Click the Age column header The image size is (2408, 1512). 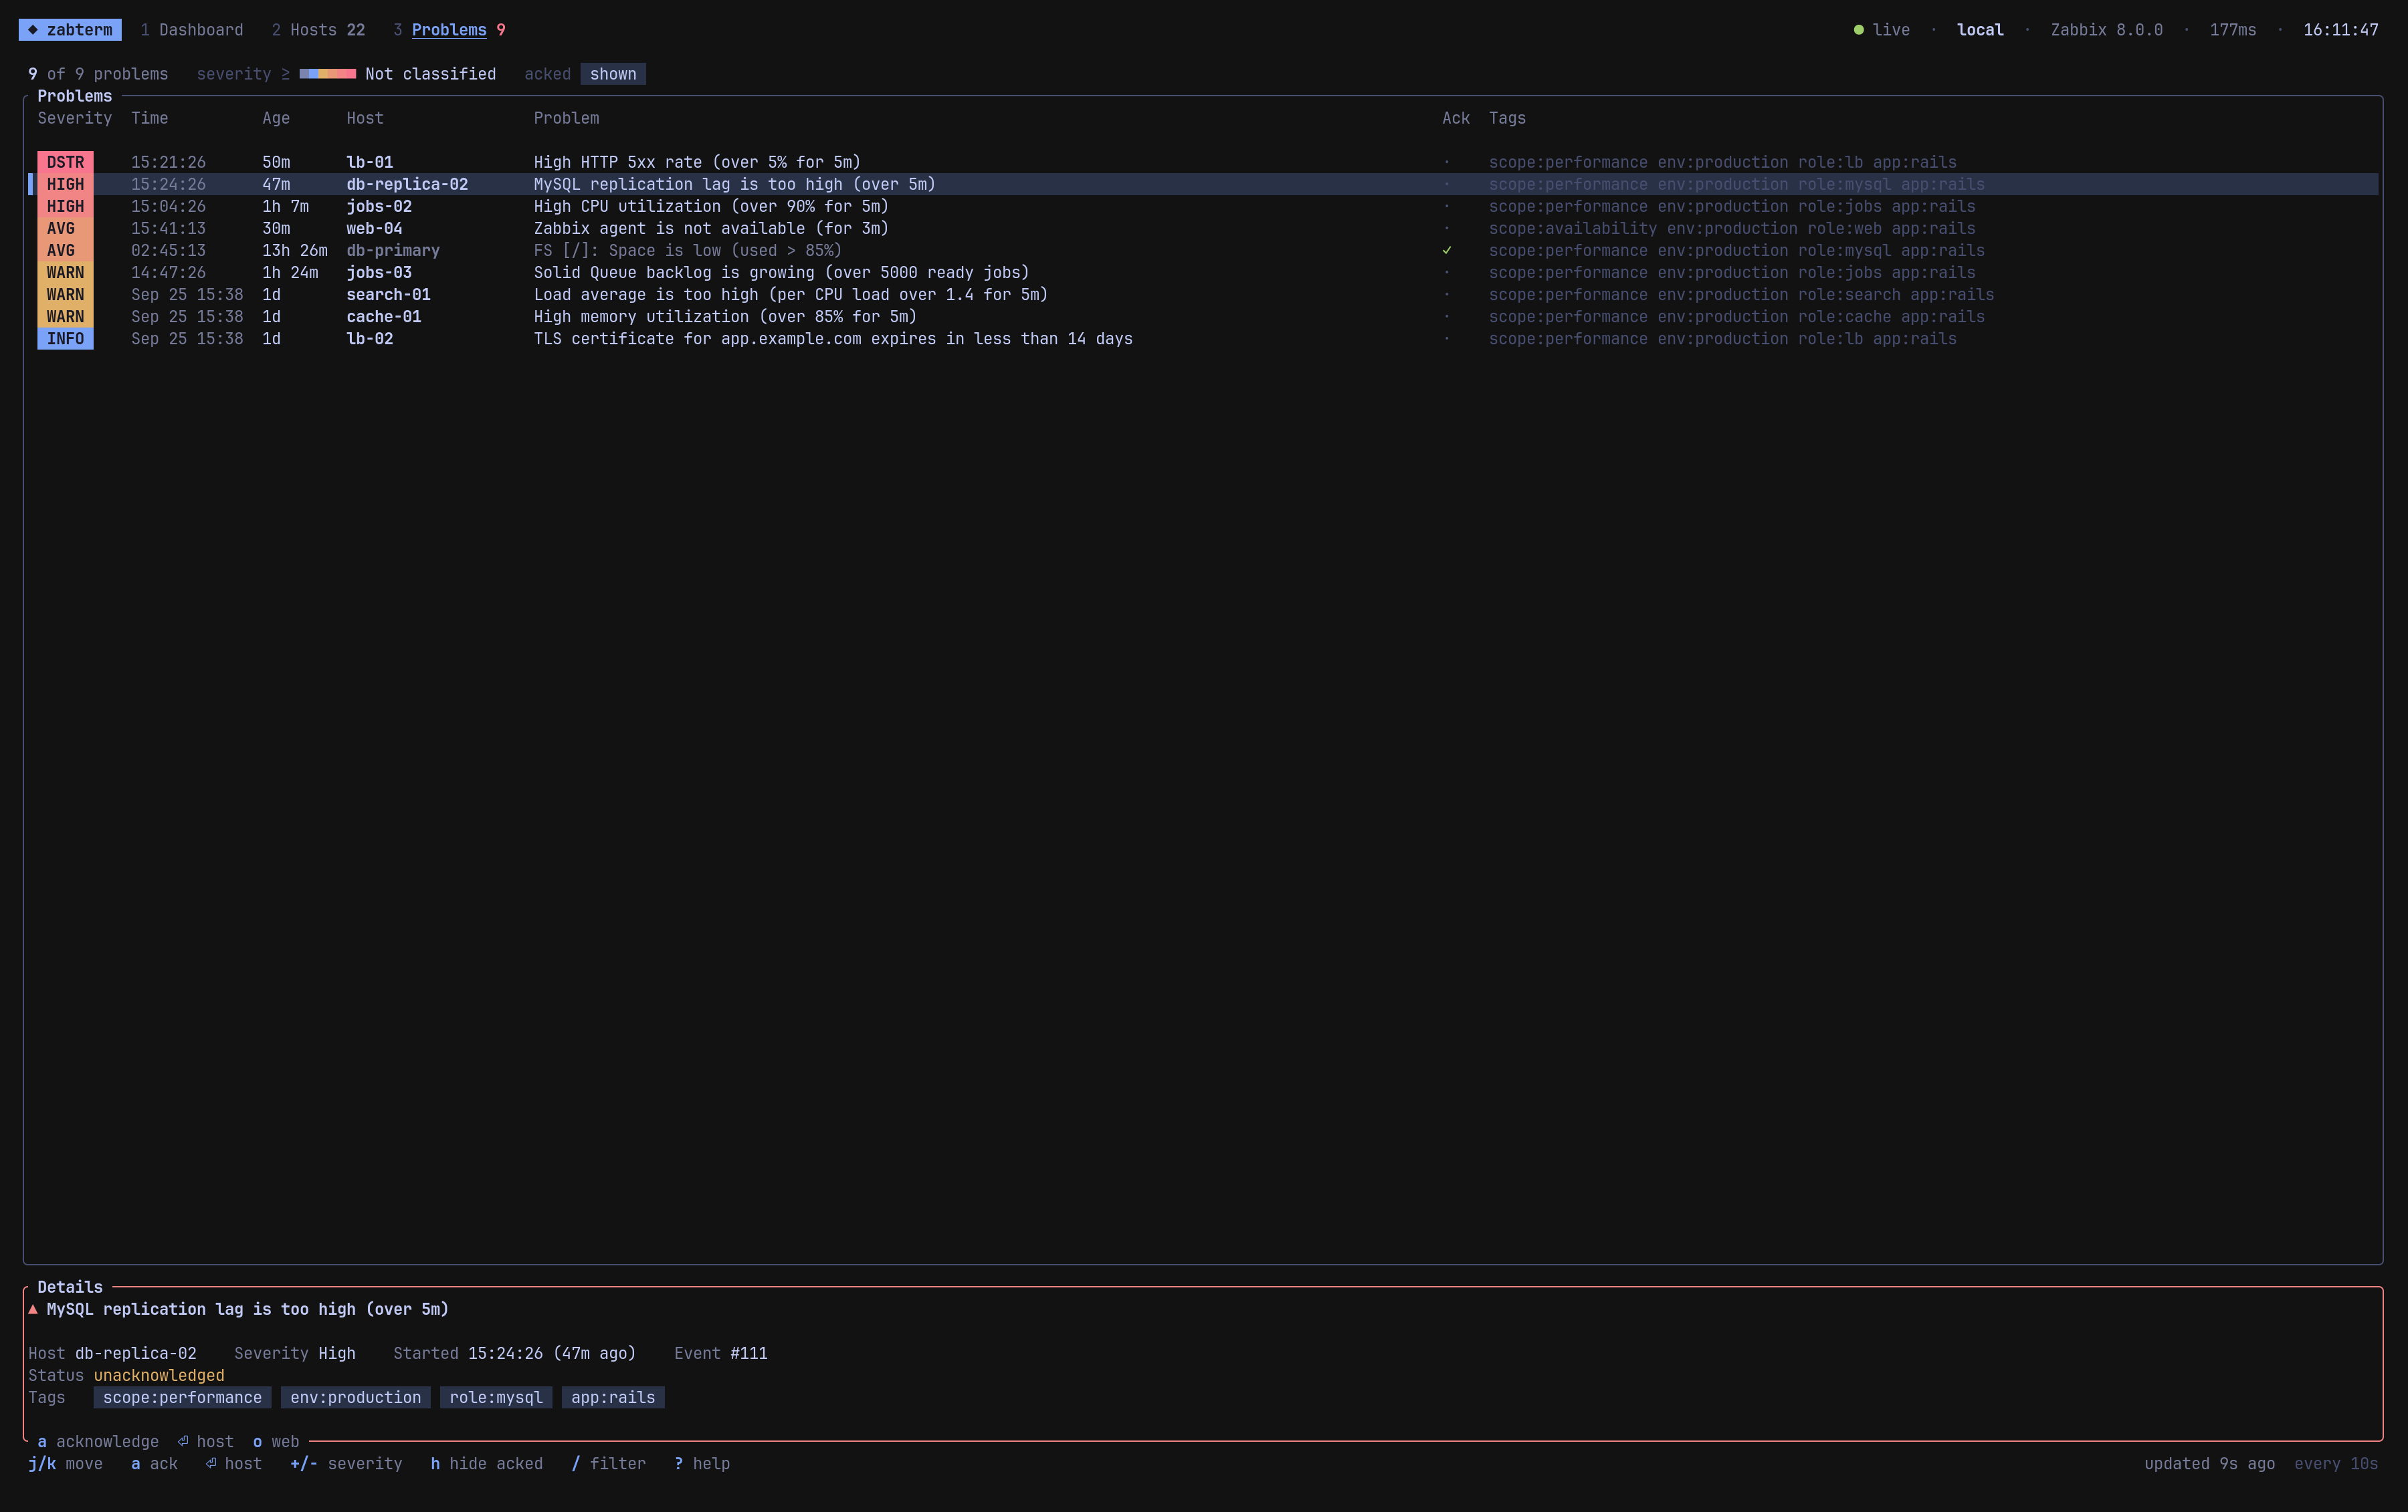(x=276, y=118)
